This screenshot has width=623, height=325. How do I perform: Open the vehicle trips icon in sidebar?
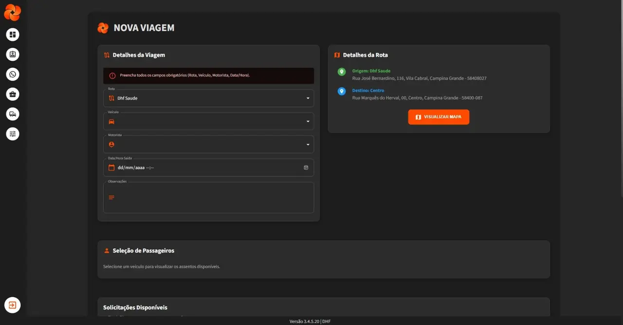(x=13, y=114)
